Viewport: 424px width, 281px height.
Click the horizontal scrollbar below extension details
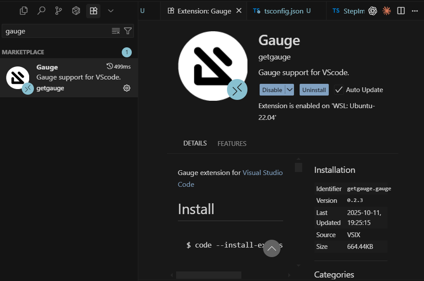point(209,275)
